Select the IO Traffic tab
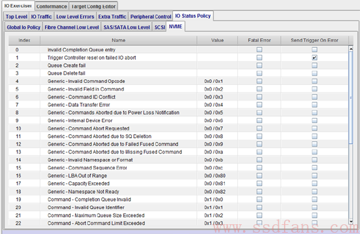Screen dimensions: 360x234 [x=42, y=17]
